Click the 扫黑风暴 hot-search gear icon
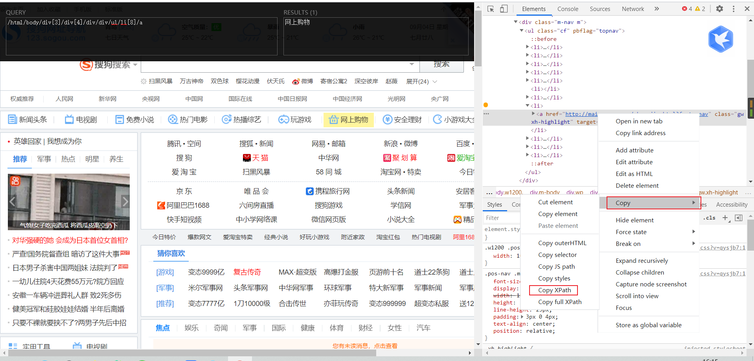 [x=143, y=81]
